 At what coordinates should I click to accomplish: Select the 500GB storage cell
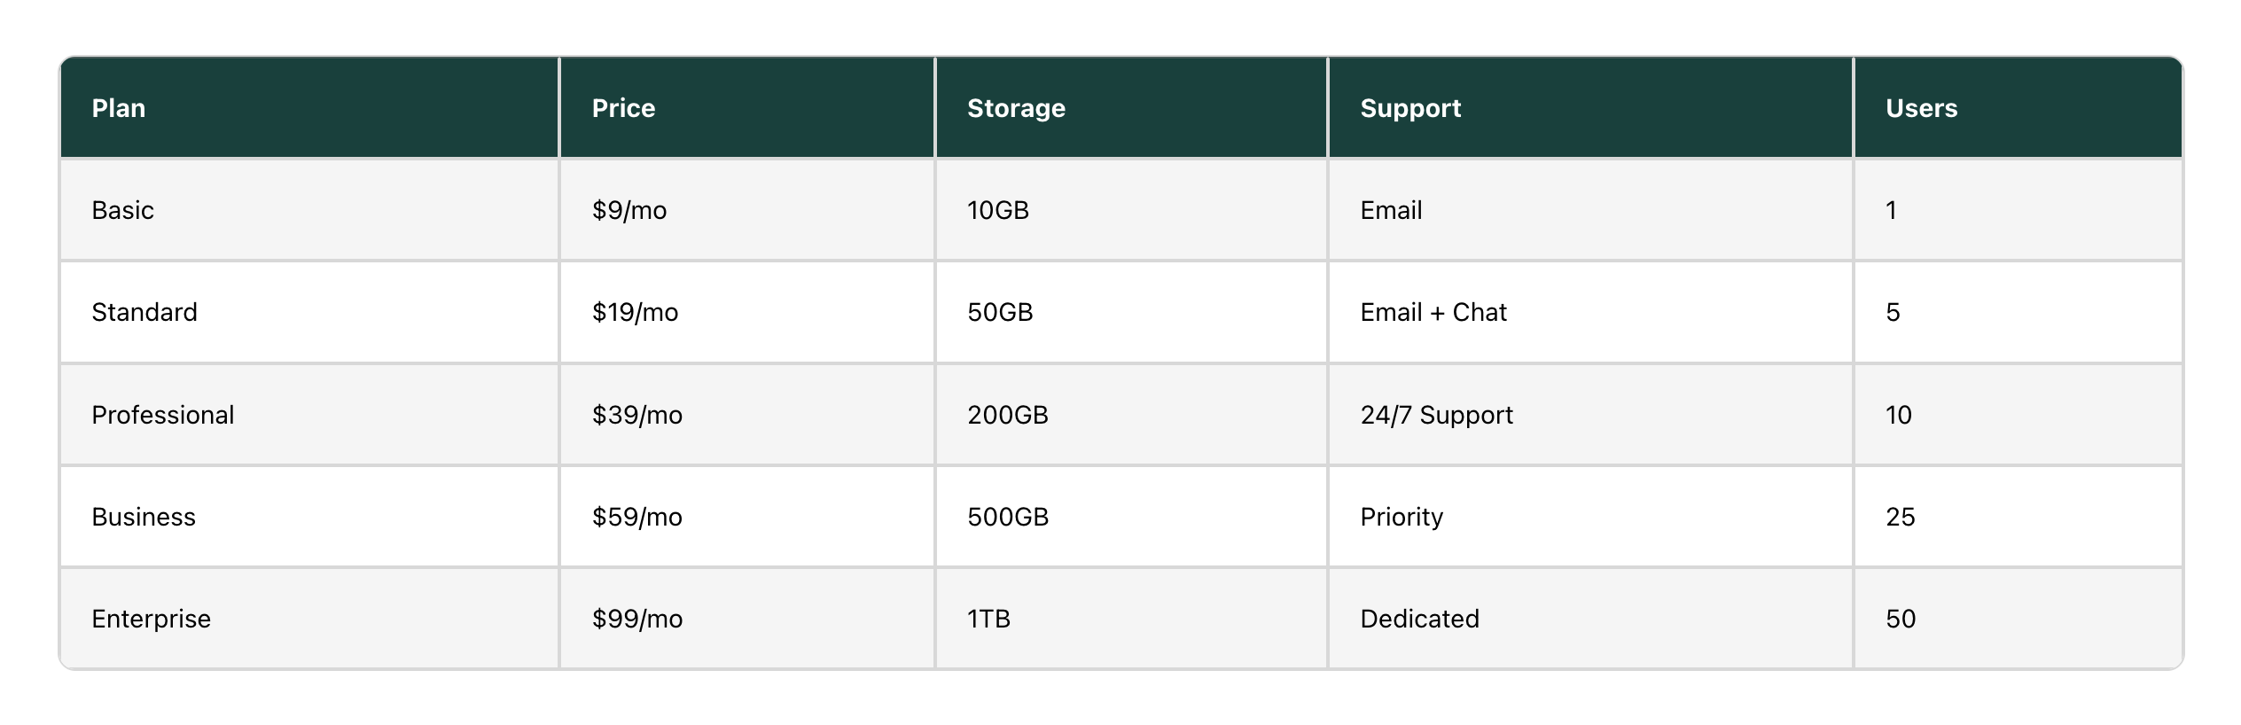click(1131, 517)
